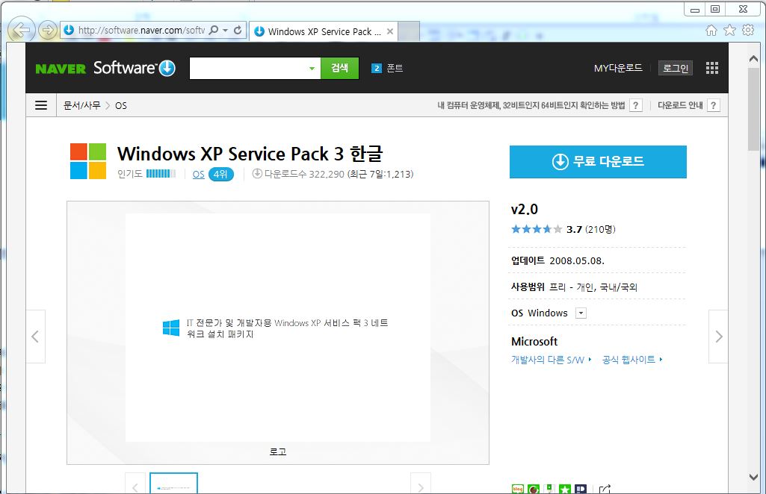Expand the address bar search dropdown
The height and width of the screenshot is (494, 766).
pyautogui.click(x=225, y=31)
